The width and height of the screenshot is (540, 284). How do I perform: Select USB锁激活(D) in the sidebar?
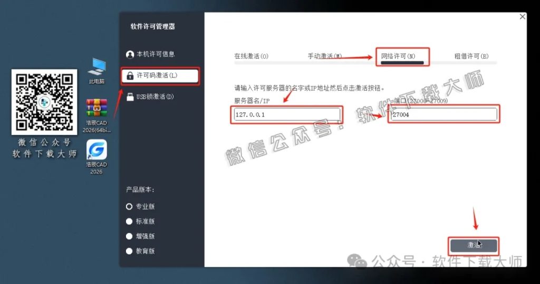tap(150, 97)
